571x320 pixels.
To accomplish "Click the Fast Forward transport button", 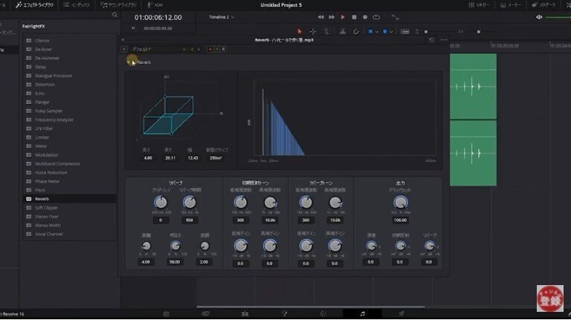I will coord(332,17).
